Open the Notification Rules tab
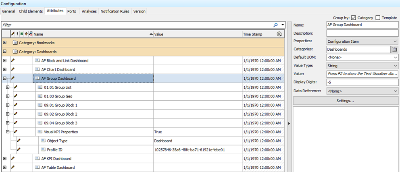The height and width of the screenshot is (172, 400). [x=115, y=11]
